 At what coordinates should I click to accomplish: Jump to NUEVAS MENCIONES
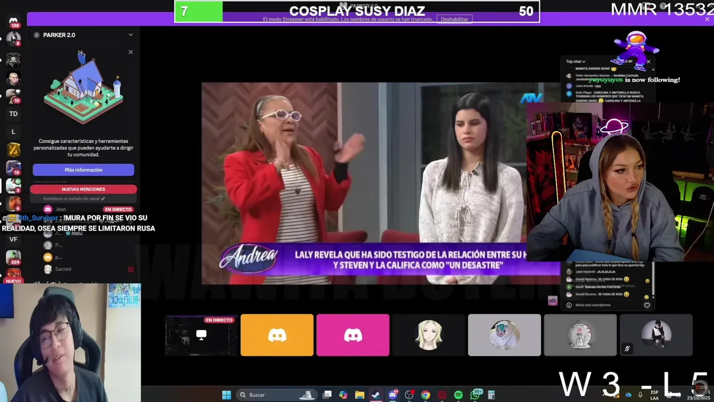point(83,189)
